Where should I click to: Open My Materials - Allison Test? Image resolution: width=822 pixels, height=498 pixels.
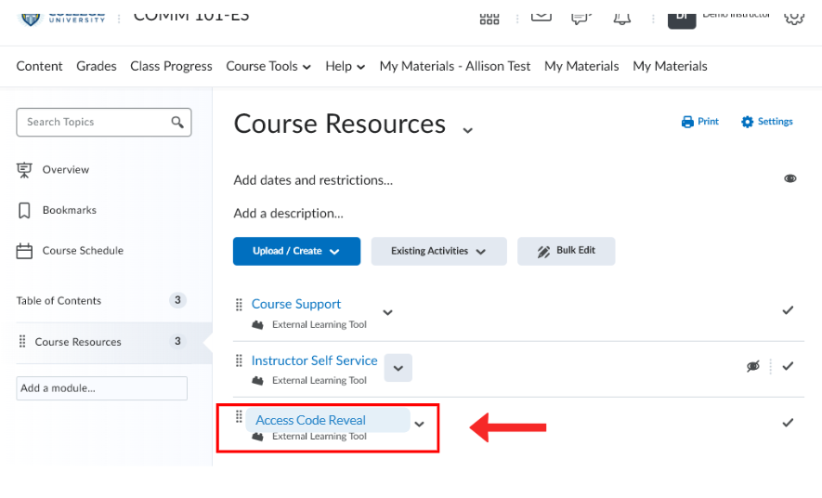click(455, 66)
